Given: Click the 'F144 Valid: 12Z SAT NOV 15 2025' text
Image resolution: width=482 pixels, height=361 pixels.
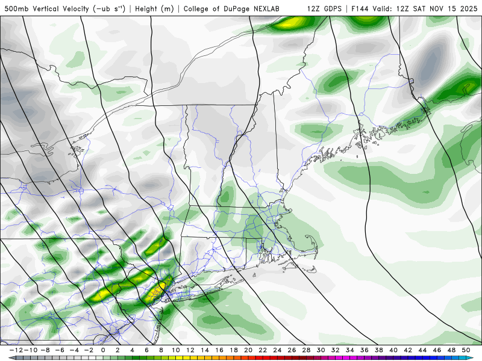Looking at the screenshot, I should 415,8.
